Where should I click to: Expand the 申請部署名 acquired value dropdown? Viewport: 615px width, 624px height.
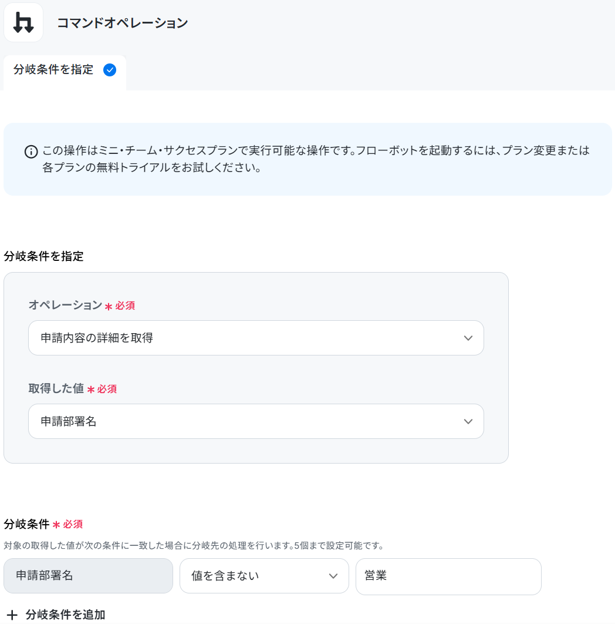[x=256, y=421]
